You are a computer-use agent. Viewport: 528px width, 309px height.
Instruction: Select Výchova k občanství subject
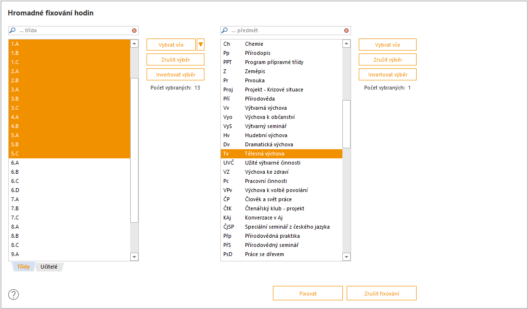pyautogui.click(x=282, y=117)
